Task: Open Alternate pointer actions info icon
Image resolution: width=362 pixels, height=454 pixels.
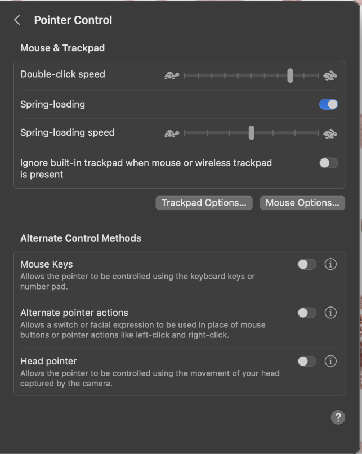Action: 330,313
